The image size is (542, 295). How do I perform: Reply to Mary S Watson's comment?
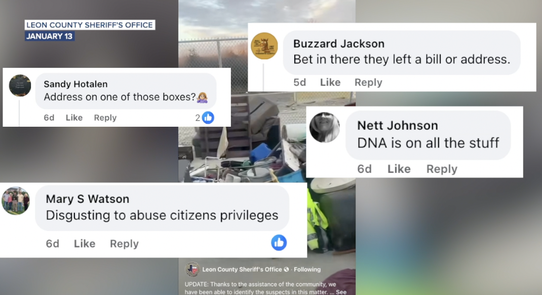click(x=124, y=243)
